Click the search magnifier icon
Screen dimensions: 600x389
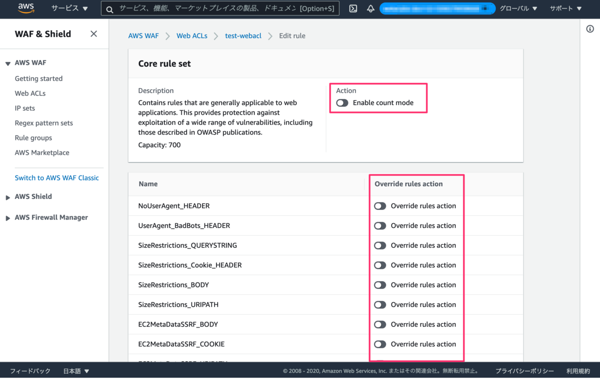(x=109, y=8)
